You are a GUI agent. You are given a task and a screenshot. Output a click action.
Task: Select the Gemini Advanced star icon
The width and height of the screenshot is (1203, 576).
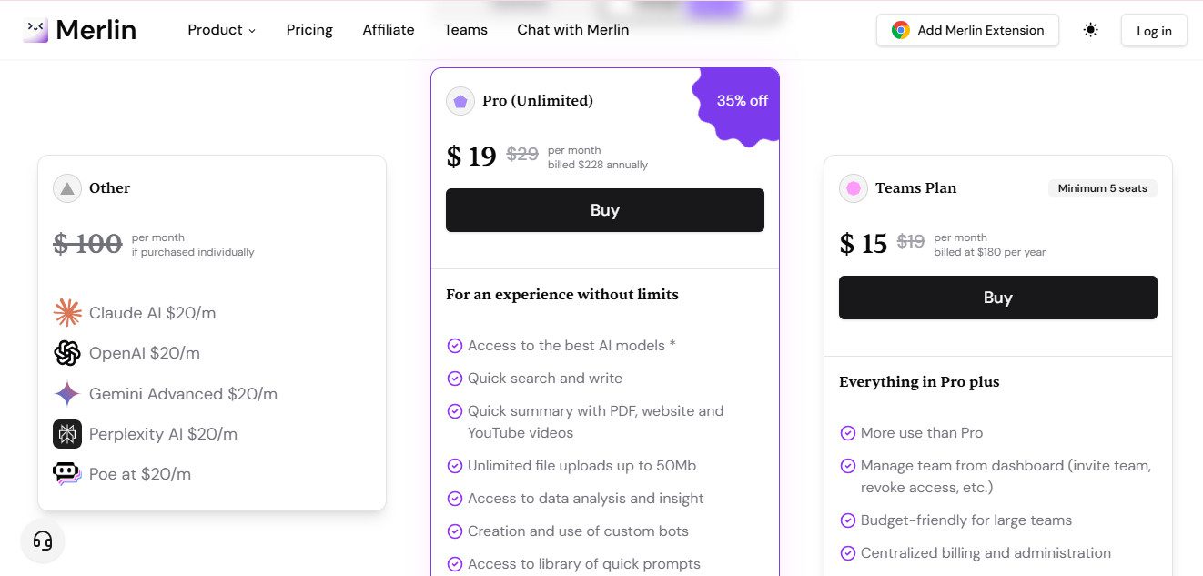(x=67, y=393)
